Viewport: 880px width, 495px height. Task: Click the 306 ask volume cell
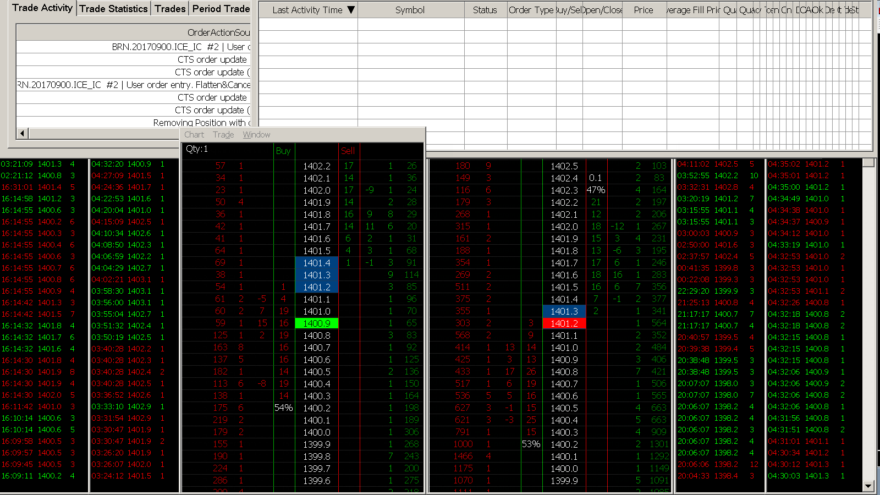[411, 432]
